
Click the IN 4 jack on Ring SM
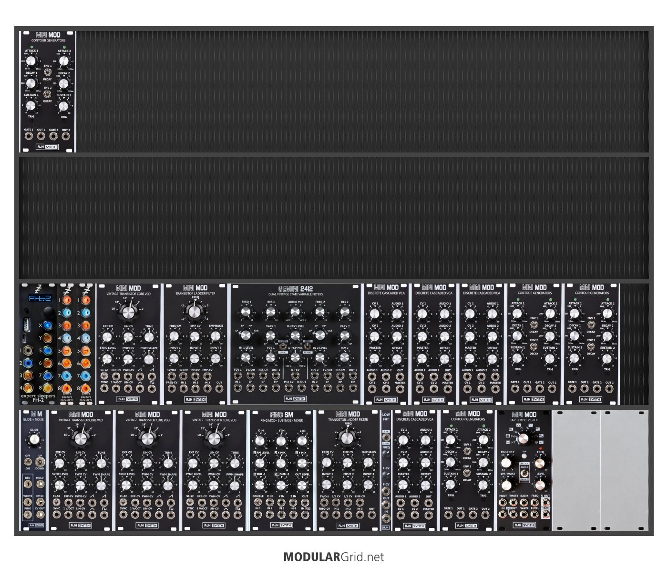pos(293,515)
